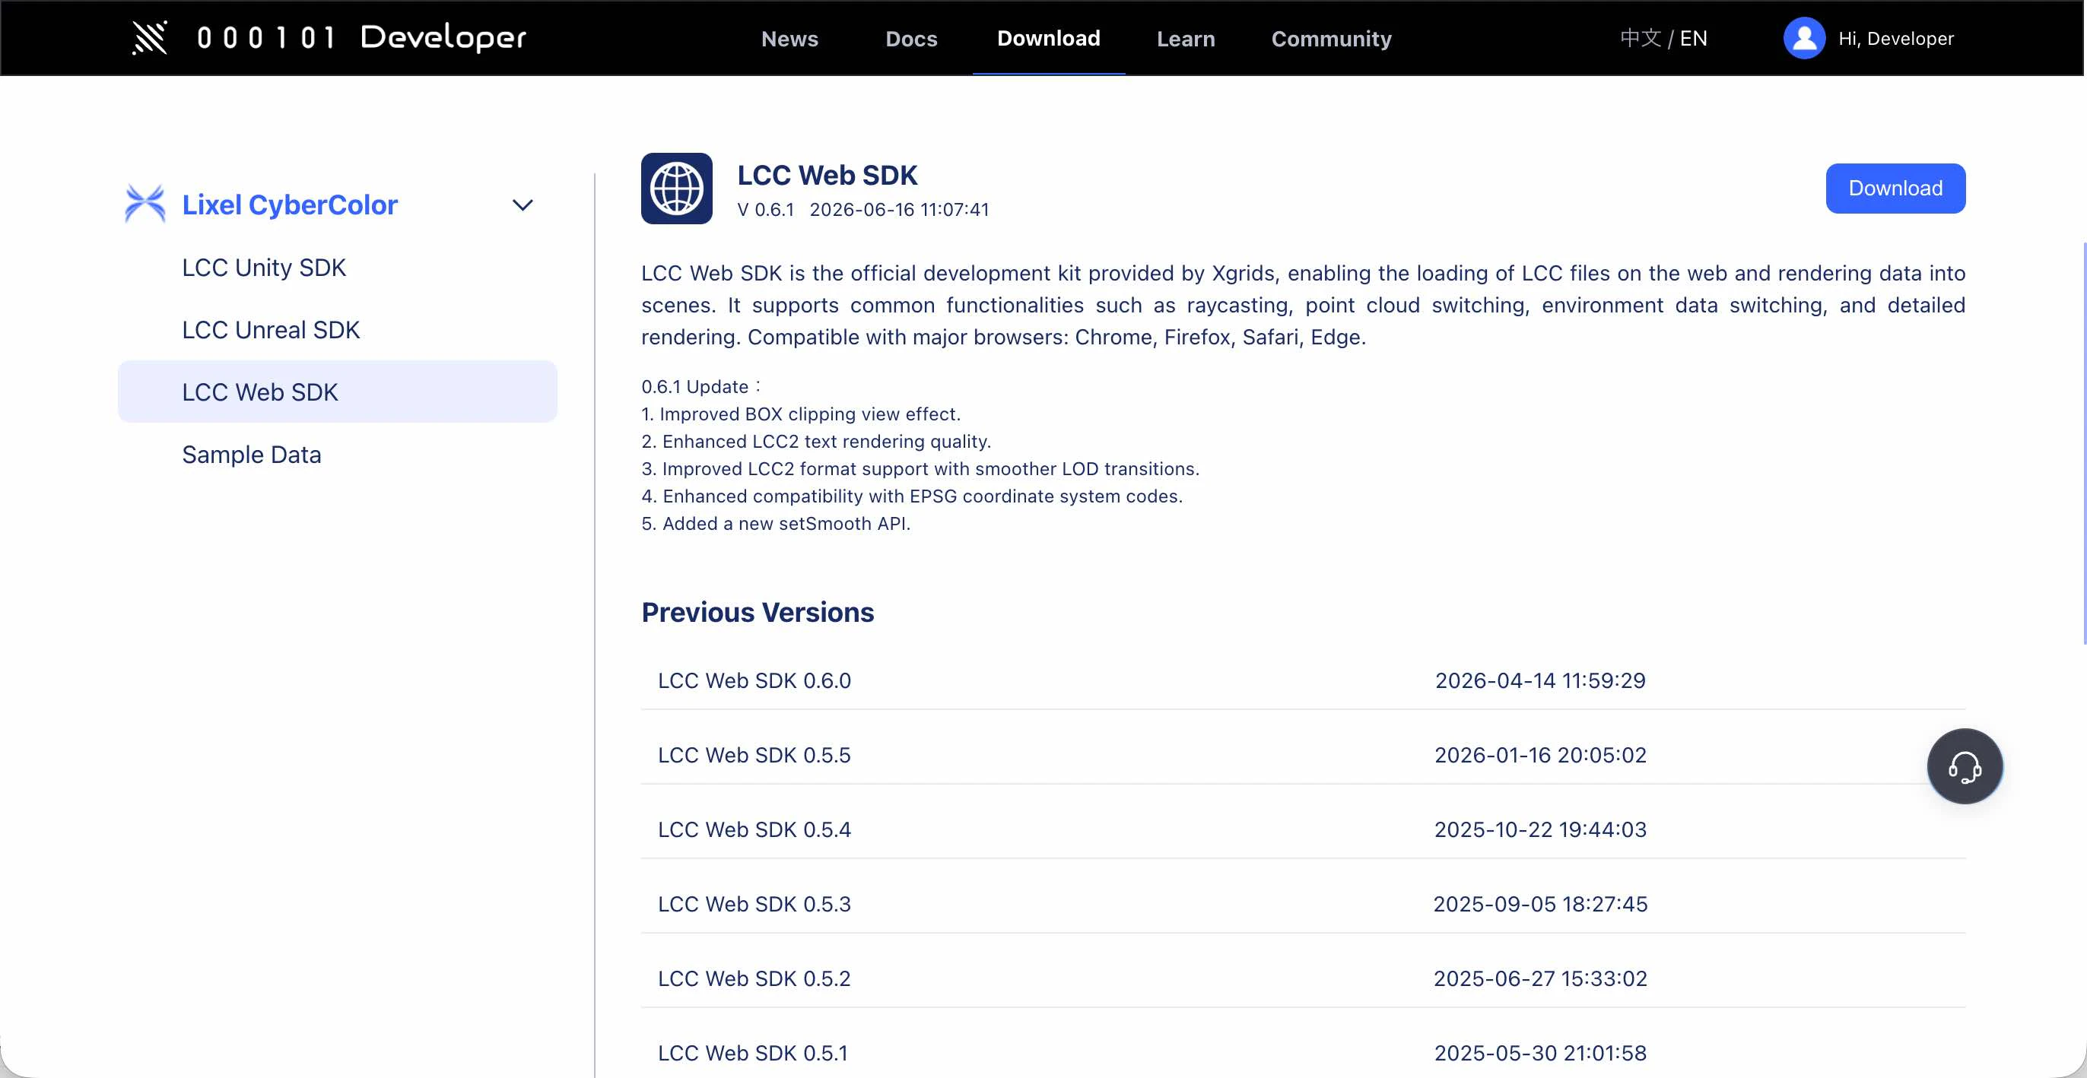The image size is (2087, 1078).
Task: Click date 2025-05-30 21:01:58
Action: coord(1539,1053)
